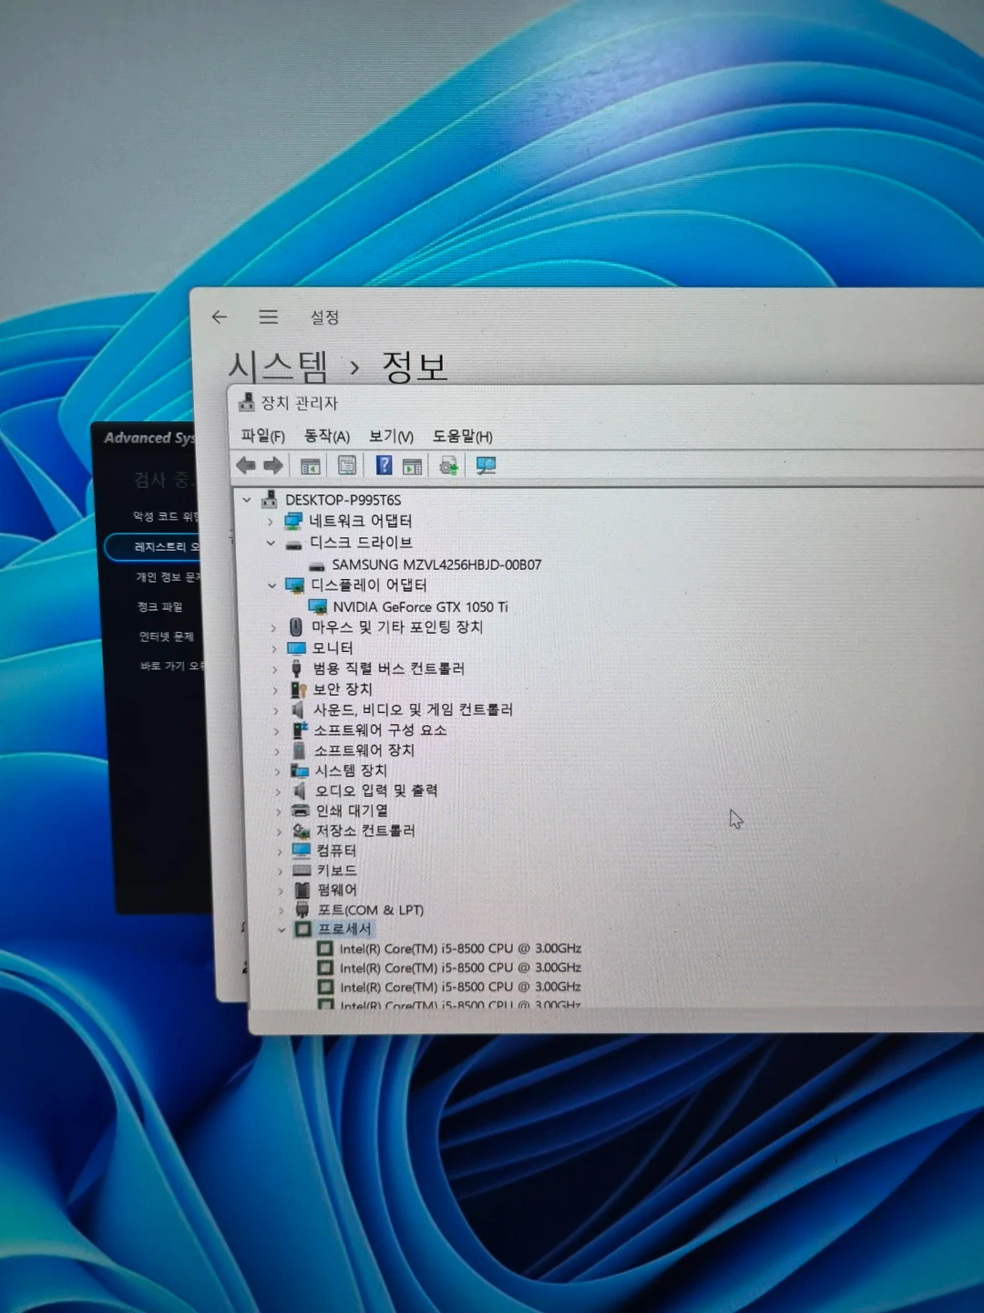Click the 오디오 입력 및 출력 icon
The image size is (984, 1313).
point(300,791)
